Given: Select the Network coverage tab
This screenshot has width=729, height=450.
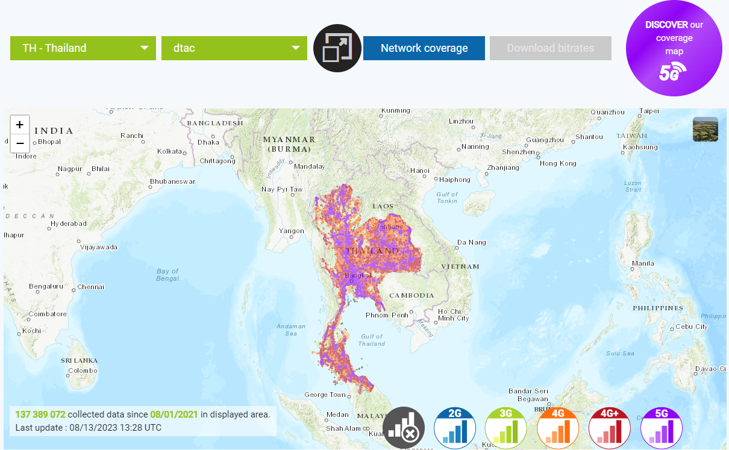Looking at the screenshot, I should 424,48.
